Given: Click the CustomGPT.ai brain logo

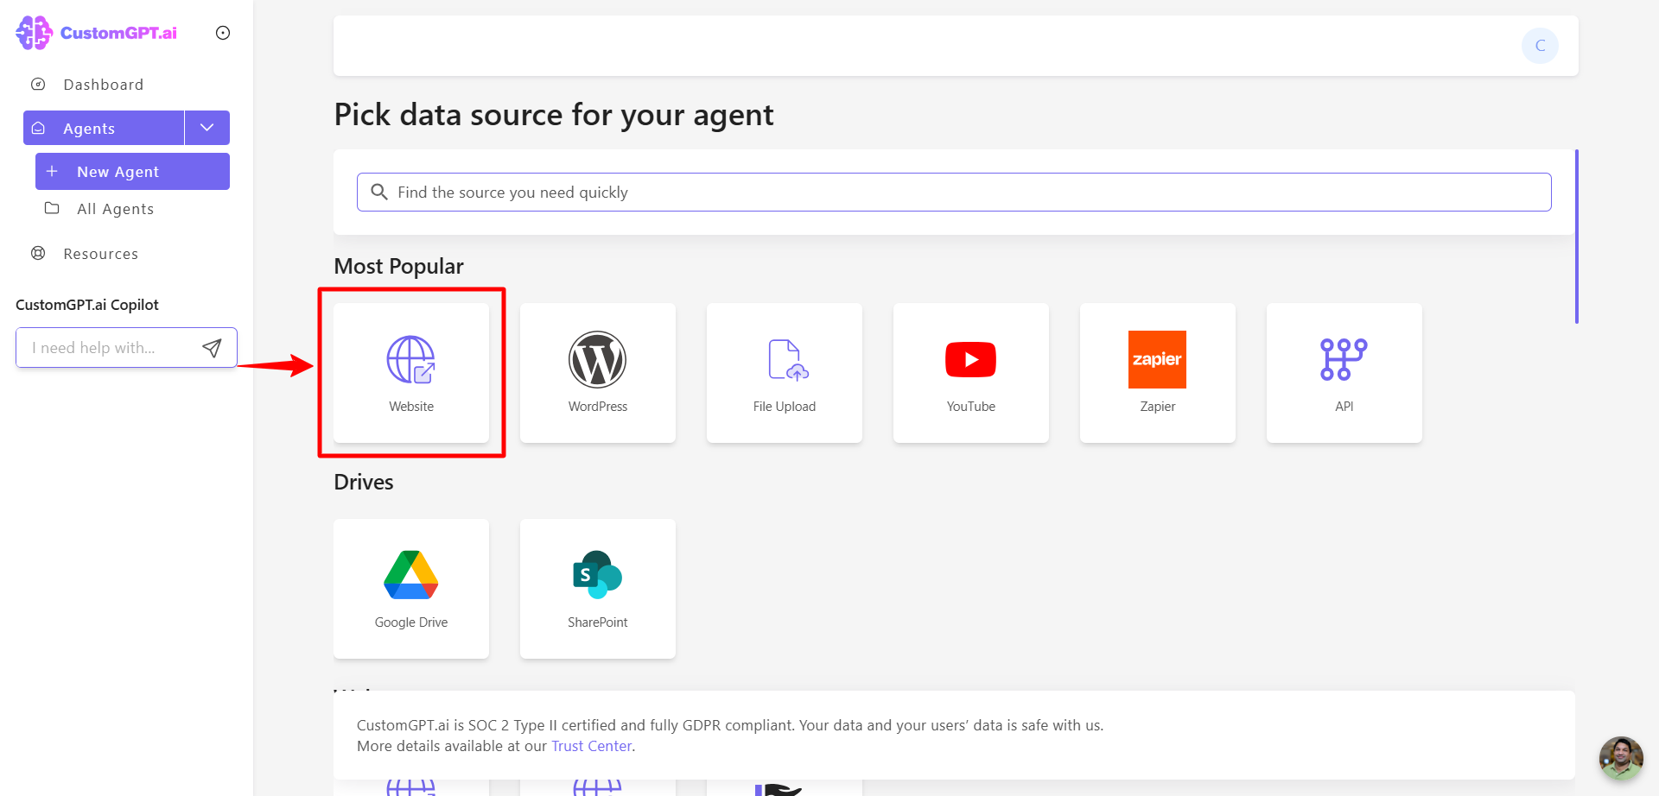Looking at the screenshot, I should tap(35, 33).
